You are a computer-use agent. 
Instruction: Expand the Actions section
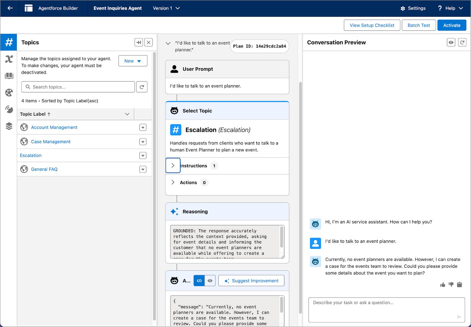(173, 182)
